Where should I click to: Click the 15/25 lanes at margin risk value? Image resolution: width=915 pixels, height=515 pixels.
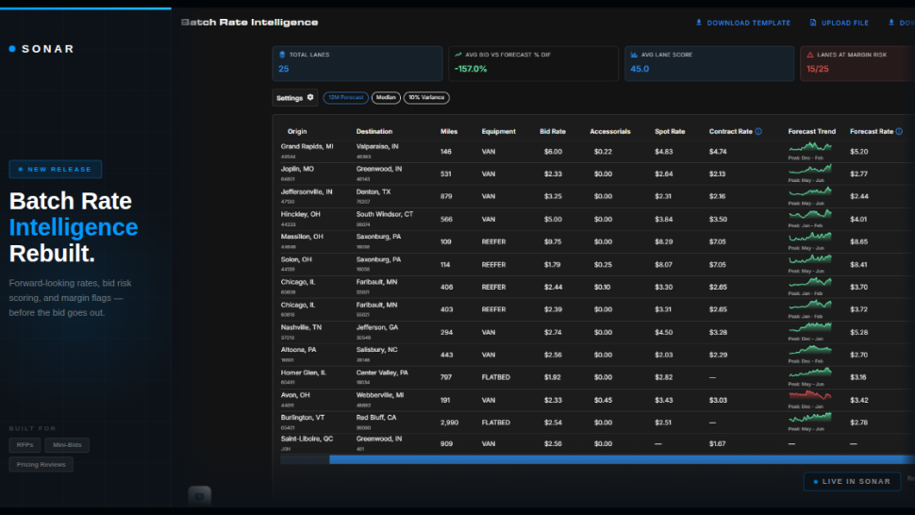pos(818,69)
